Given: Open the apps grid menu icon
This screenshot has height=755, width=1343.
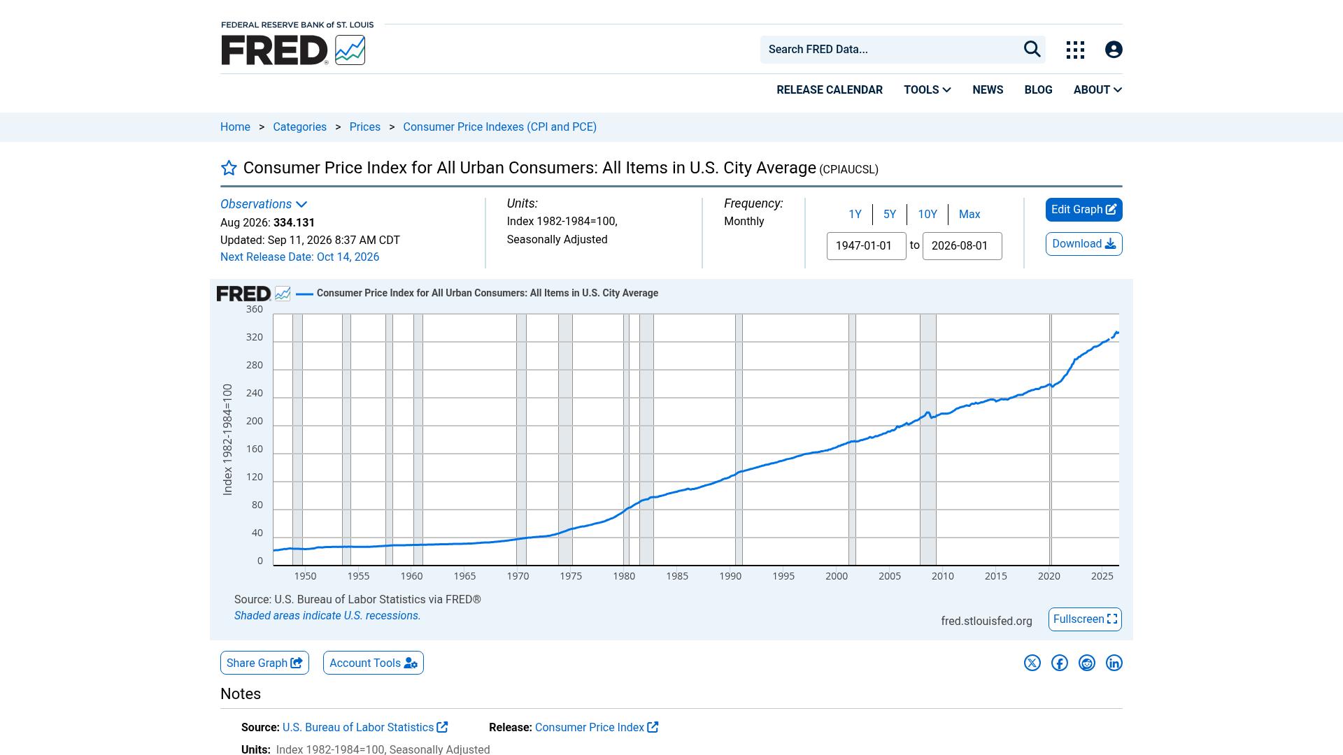Looking at the screenshot, I should pos(1075,50).
